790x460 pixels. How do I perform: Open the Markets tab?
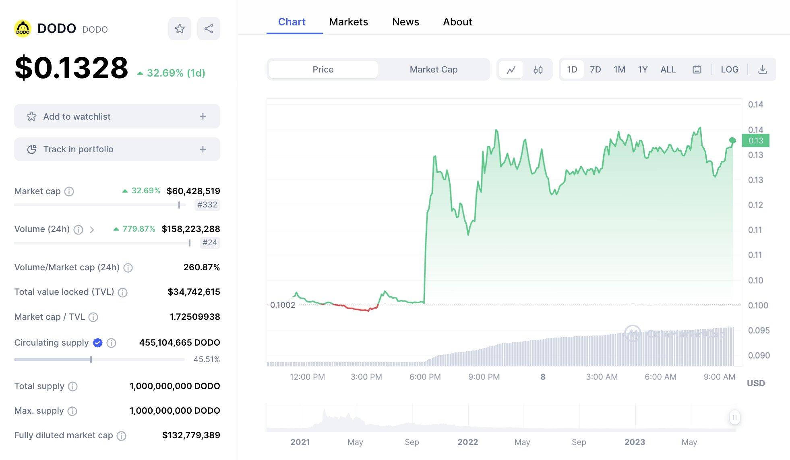pos(348,22)
